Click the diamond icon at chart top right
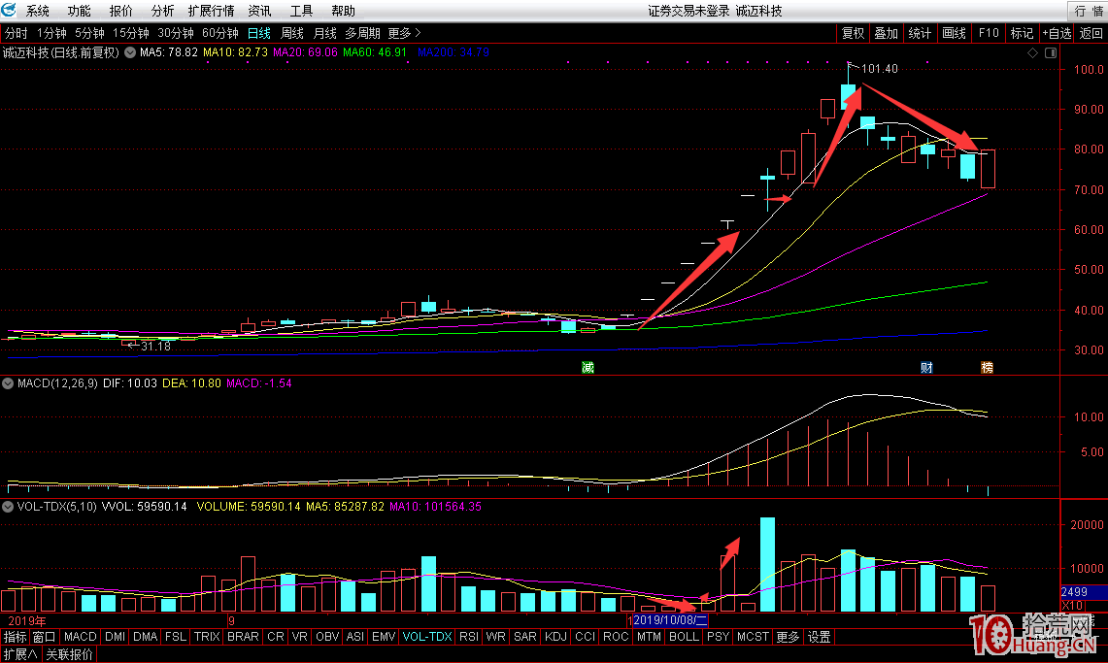This screenshot has width=1108, height=664. 1032,53
